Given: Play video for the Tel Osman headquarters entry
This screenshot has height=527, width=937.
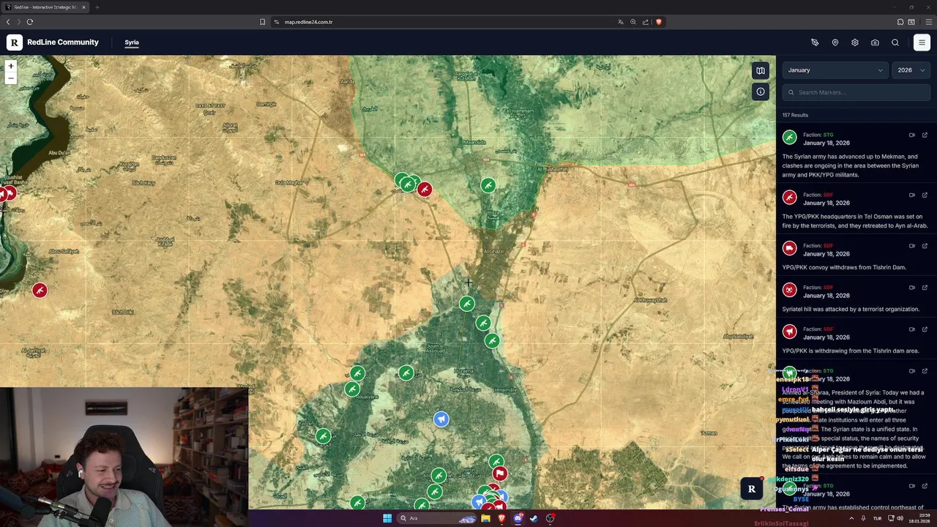Looking at the screenshot, I should 912,195.
